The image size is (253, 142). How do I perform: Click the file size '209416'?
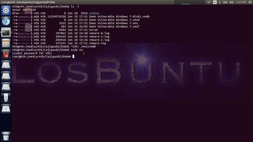[61, 40]
